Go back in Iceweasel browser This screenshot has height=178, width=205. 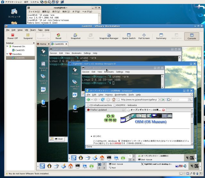(x=88, y=100)
